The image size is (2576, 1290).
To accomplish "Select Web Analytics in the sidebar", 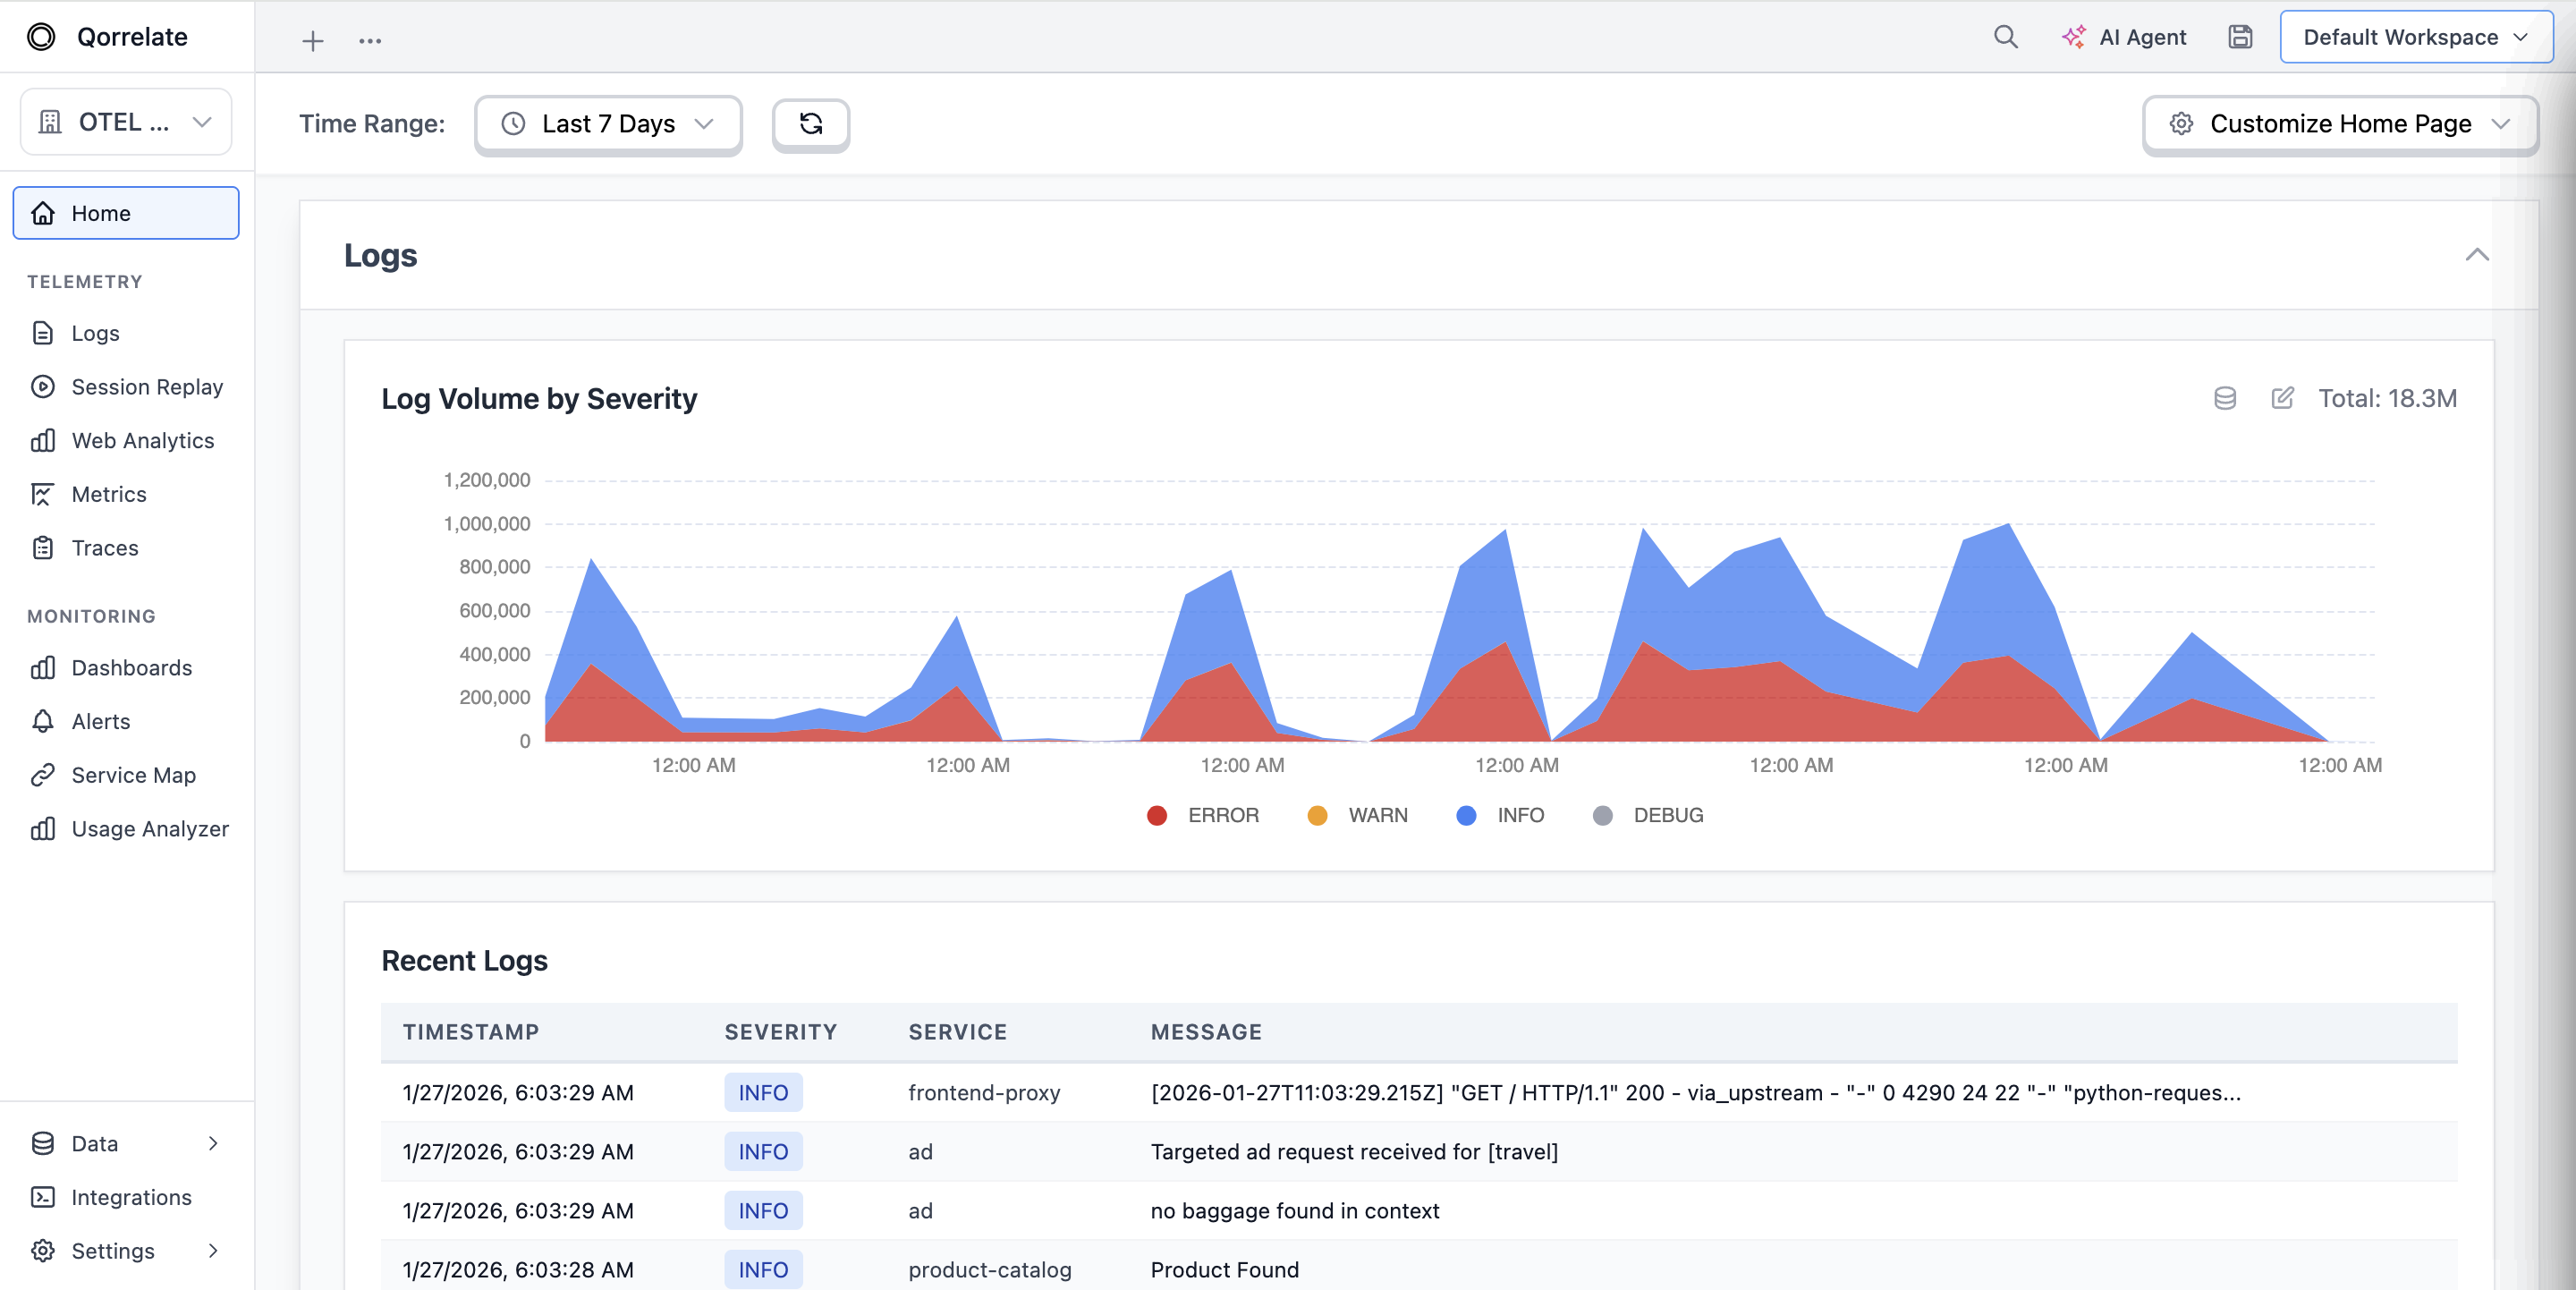I will click(x=143, y=440).
